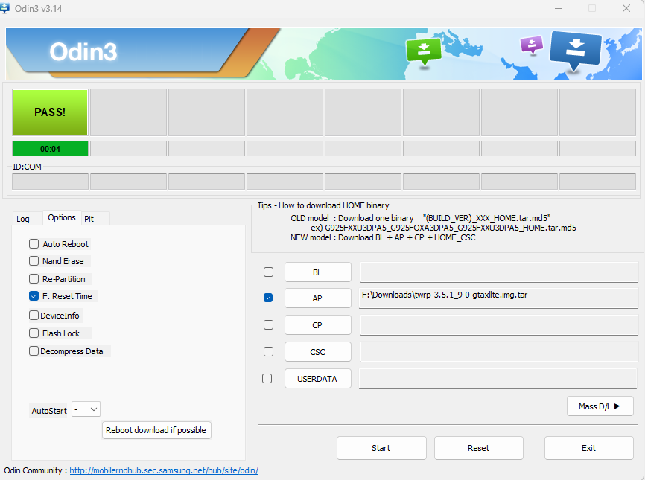Screen dimensions: 645x480
Task: Click the green download icon in banner
Action: (423, 51)
